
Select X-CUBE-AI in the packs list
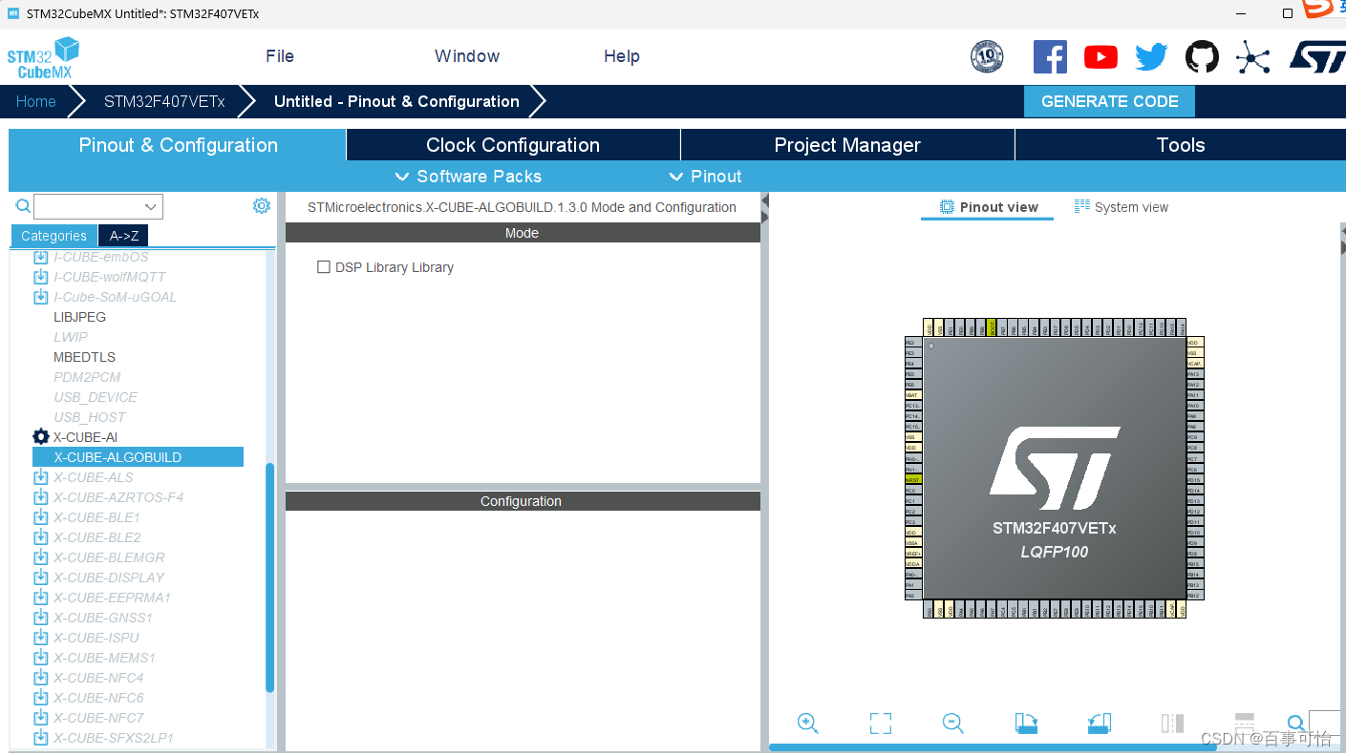87,436
